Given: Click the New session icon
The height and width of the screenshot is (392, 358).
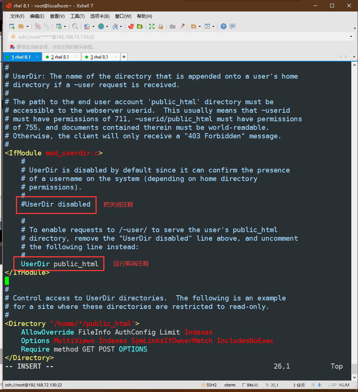Looking at the screenshot, I should pyautogui.click(x=12, y=26).
